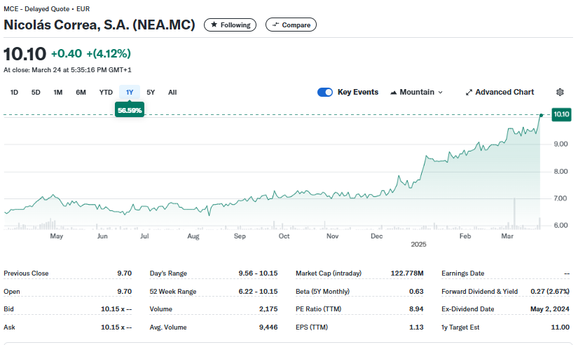
Task: Click the Ex-Dividend Date label
Action: (468, 309)
